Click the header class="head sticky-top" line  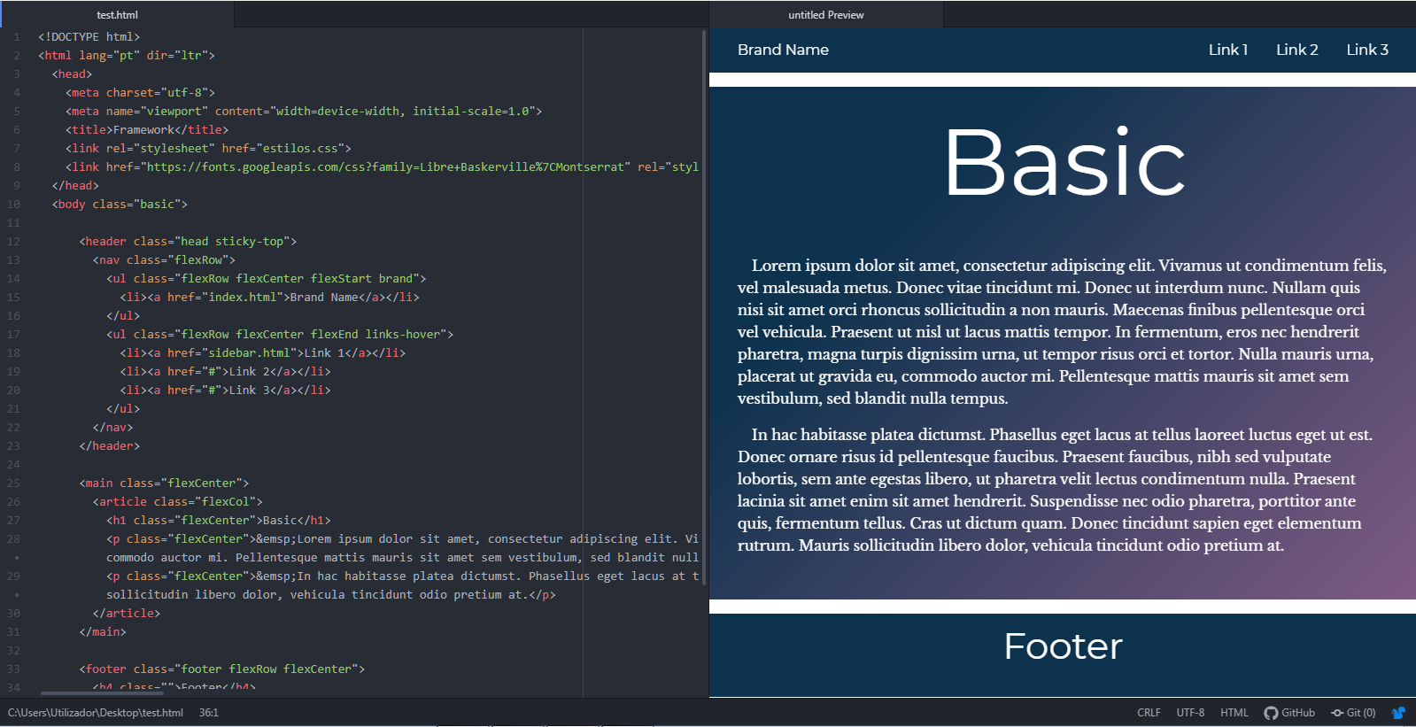pyautogui.click(x=188, y=242)
